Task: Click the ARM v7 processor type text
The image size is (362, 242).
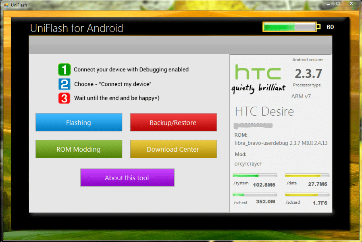Action: (x=301, y=96)
